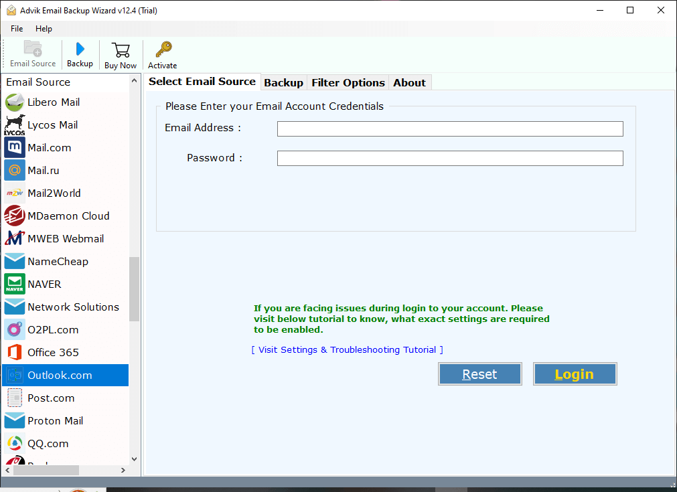677x492 pixels.
Task: Click the Outlook.com icon
Action: pos(15,375)
